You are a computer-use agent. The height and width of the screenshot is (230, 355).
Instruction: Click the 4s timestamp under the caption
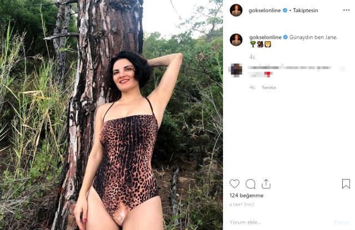pos(252,57)
